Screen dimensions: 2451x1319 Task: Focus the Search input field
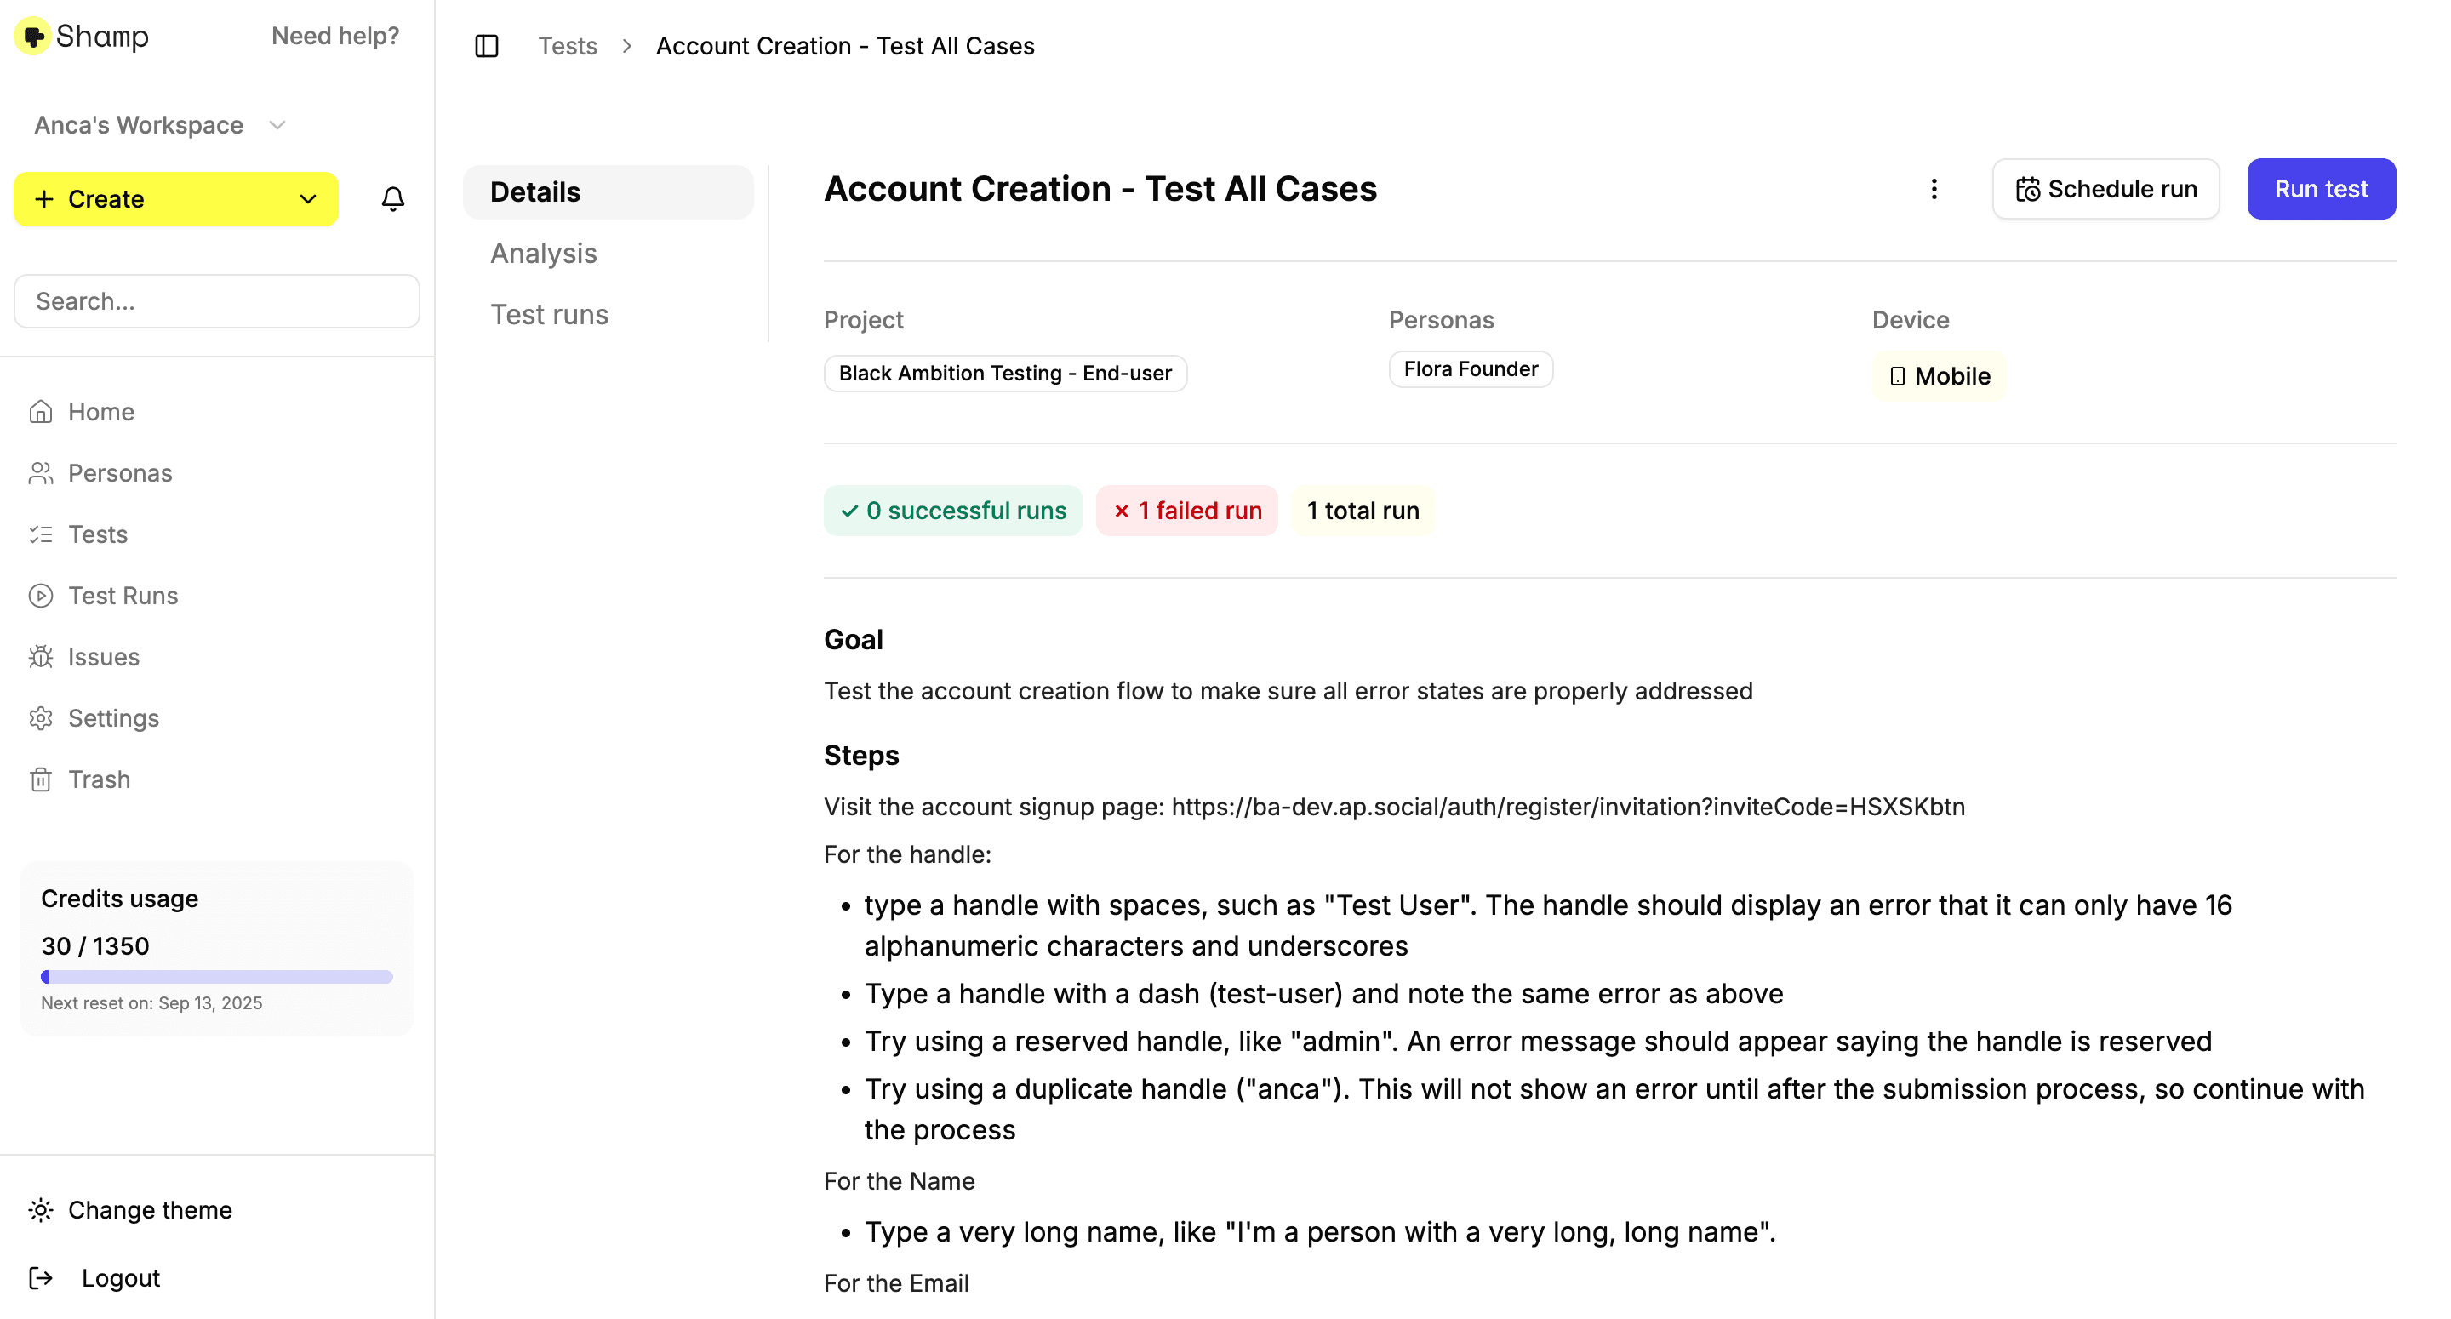[x=216, y=302]
